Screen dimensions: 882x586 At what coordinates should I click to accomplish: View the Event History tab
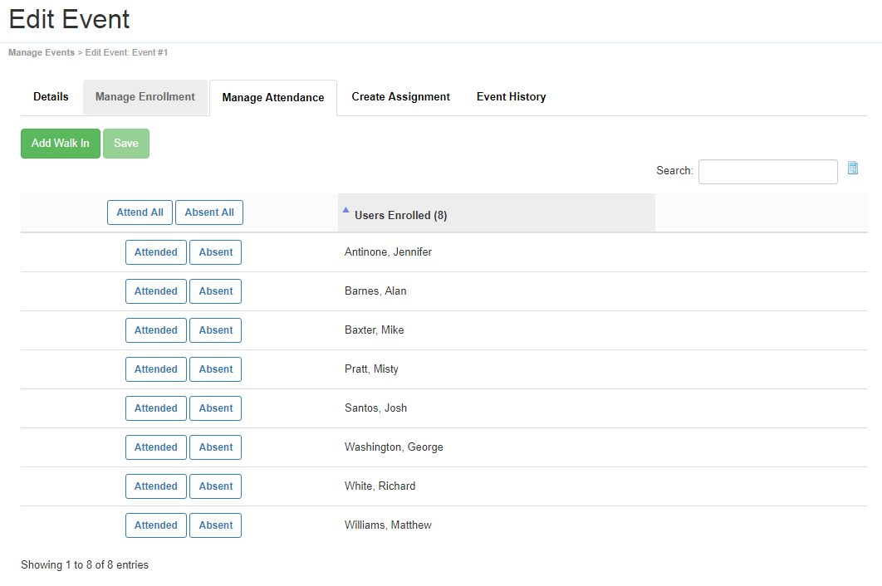pyautogui.click(x=511, y=97)
